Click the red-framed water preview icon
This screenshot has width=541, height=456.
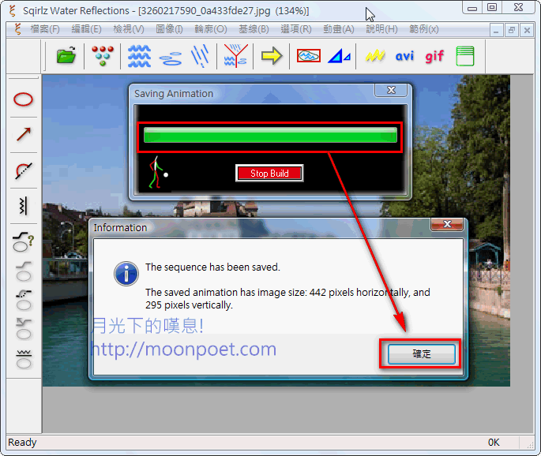[x=309, y=56]
